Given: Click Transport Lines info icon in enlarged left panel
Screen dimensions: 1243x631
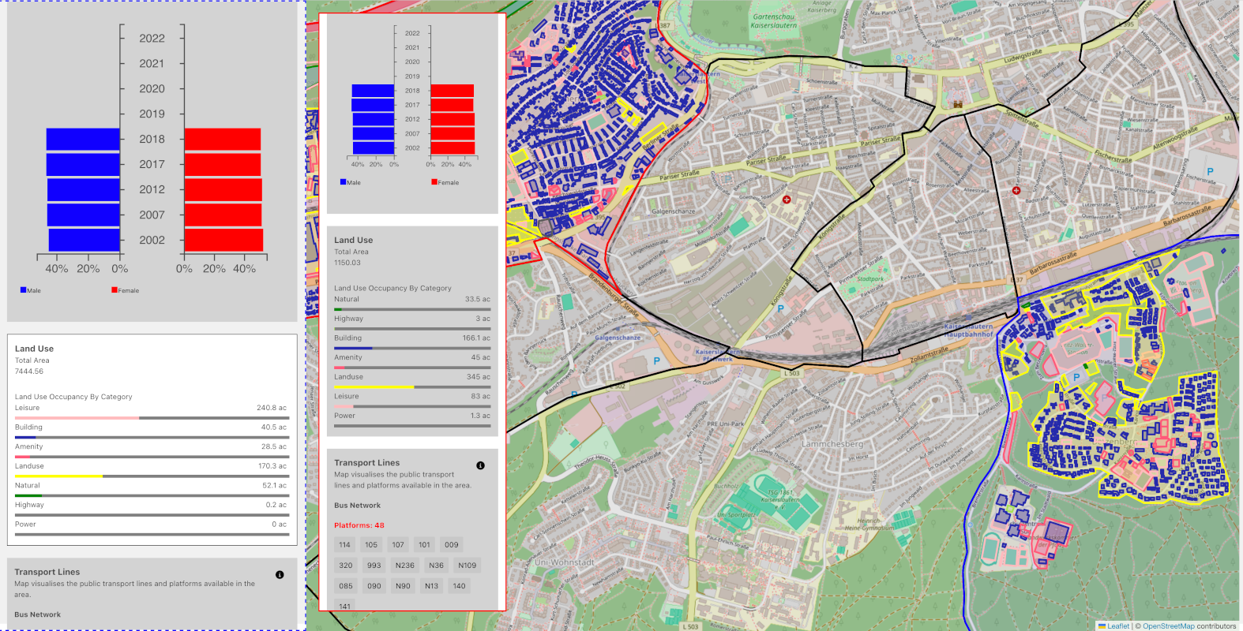Looking at the screenshot, I should [280, 575].
